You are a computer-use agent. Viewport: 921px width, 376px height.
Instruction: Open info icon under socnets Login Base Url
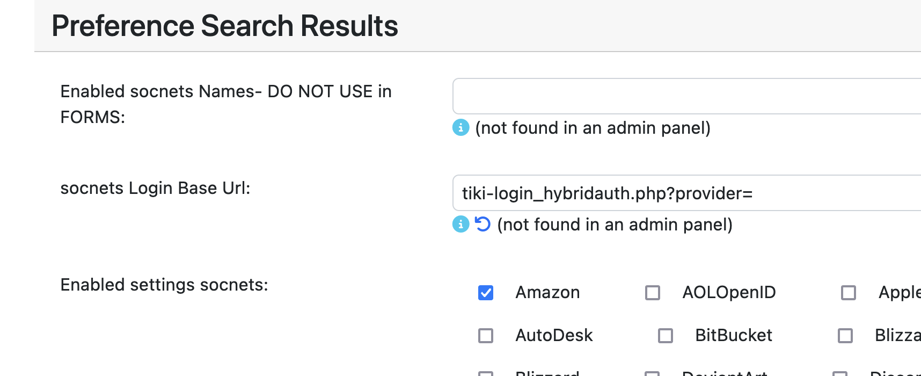pos(460,224)
